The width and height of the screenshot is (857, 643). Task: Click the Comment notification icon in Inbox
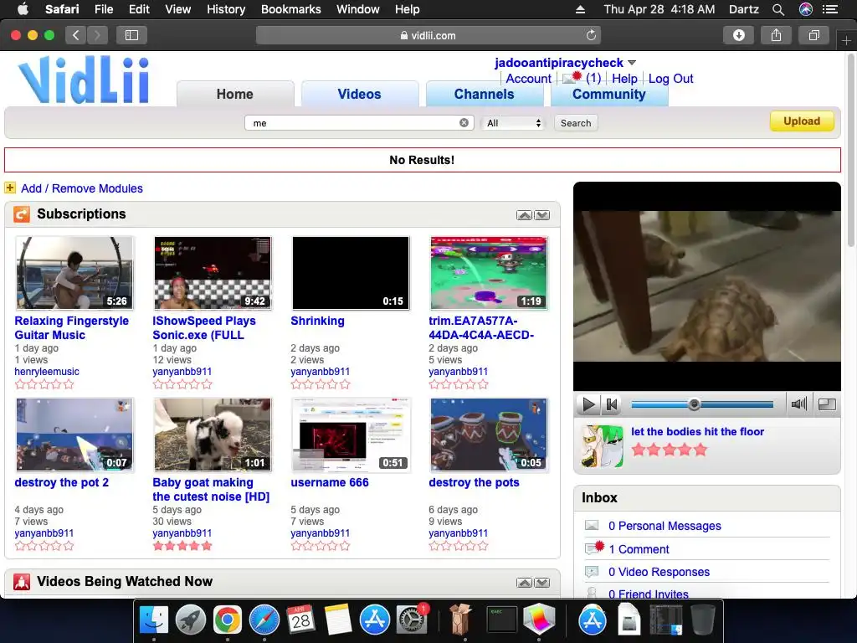pos(593,548)
